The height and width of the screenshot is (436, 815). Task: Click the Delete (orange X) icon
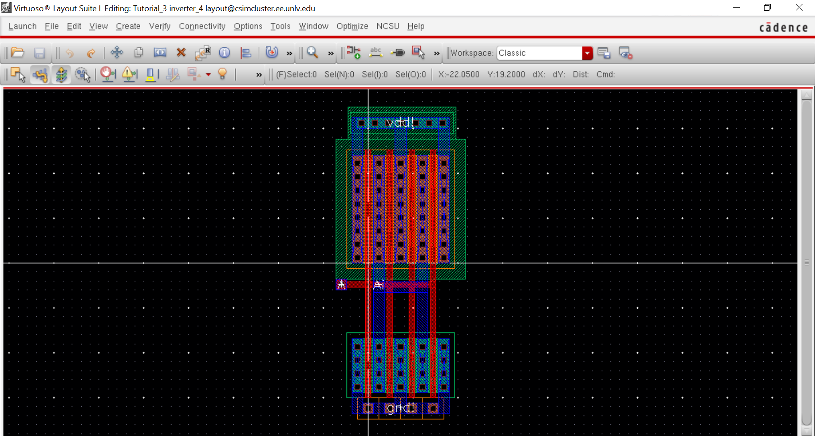pos(181,53)
